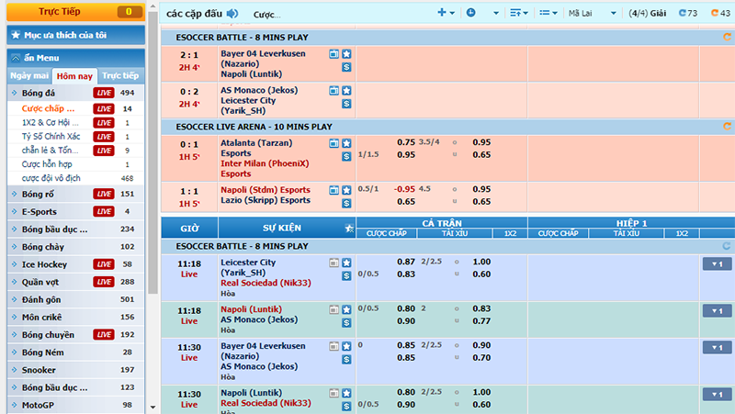
Task: Switch to the Ngày mai tab
Action: click(x=29, y=75)
